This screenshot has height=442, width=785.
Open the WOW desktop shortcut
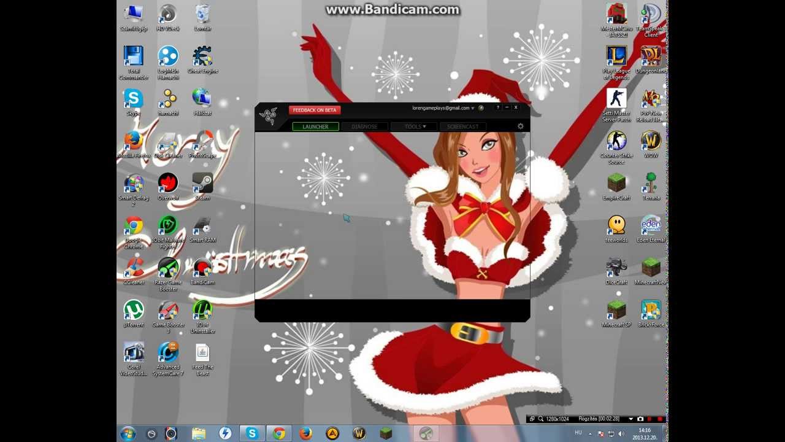tap(651, 145)
